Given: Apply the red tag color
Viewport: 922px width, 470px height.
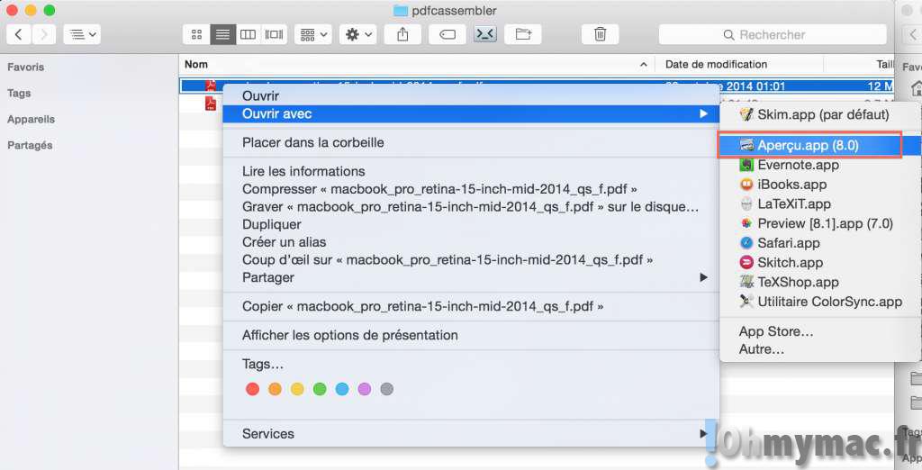Looking at the screenshot, I should (253, 389).
